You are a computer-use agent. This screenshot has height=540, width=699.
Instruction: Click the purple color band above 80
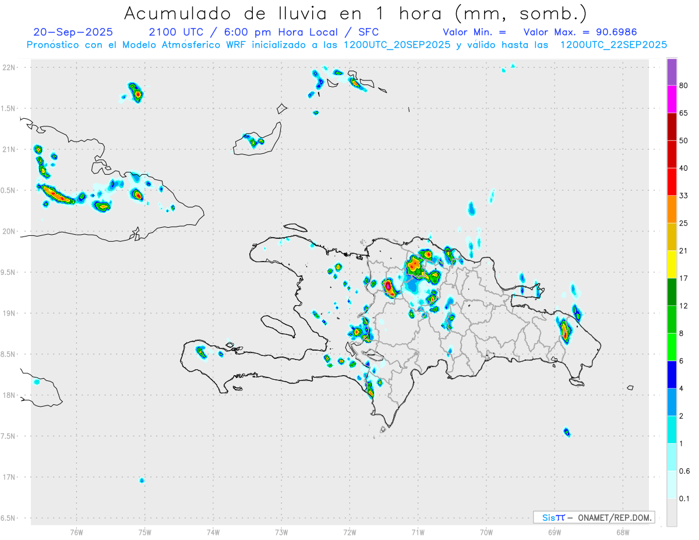click(x=672, y=72)
